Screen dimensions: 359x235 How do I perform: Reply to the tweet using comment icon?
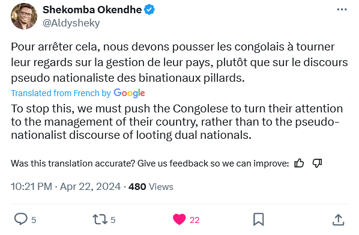[x=21, y=219]
